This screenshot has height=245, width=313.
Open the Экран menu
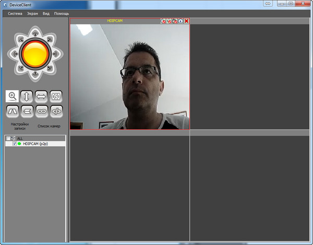pyautogui.click(x=32, y=13)
